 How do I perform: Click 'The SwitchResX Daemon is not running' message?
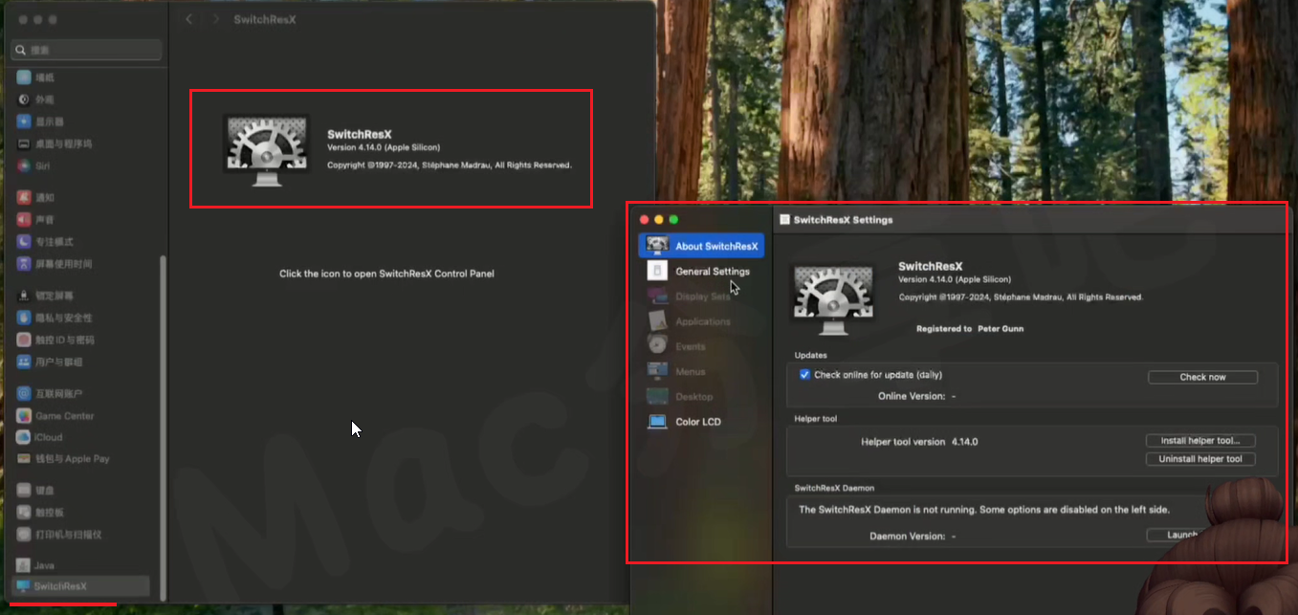click(x=984, y=510)
